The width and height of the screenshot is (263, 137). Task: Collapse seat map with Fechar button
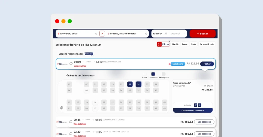click(207, 64)
